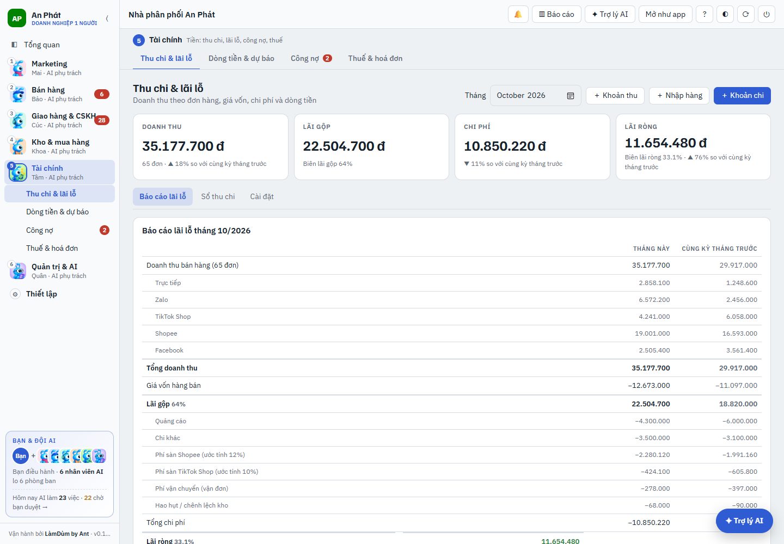Screen dimensions: 784x544
Task: Click the AP company logo
Action: [x=17, y=18]
